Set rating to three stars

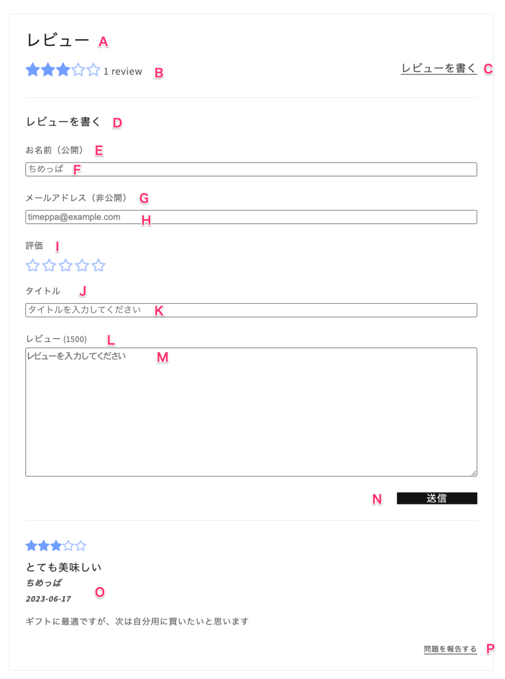click(66, 266)
